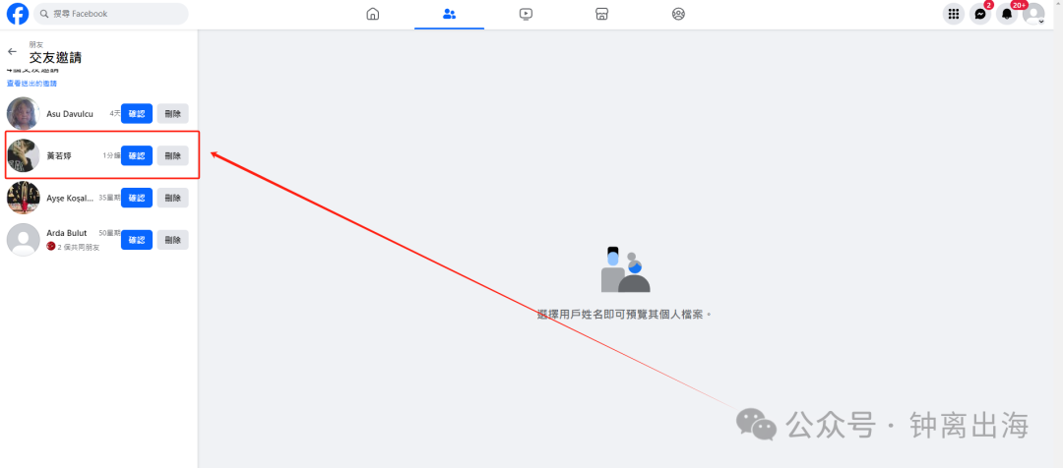The height and width of the screenshot is (468, 1063).
Task: Open the notifications bell icon
Action: [x=1007, y=14]
